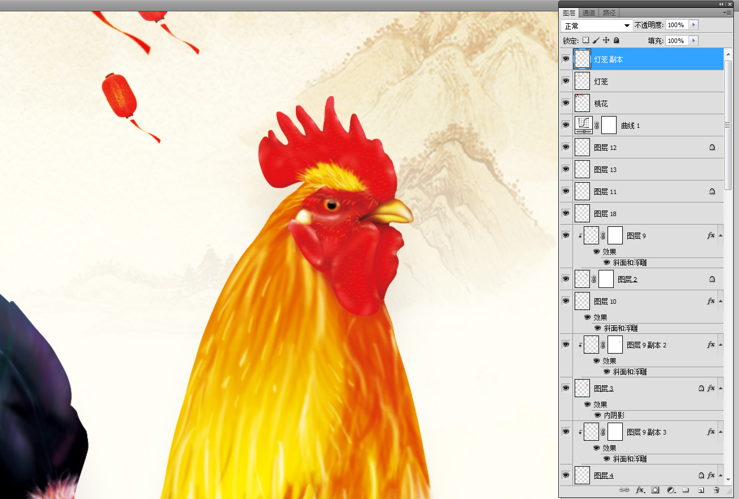Click lock icon on 图层 2

click(712, 279)
